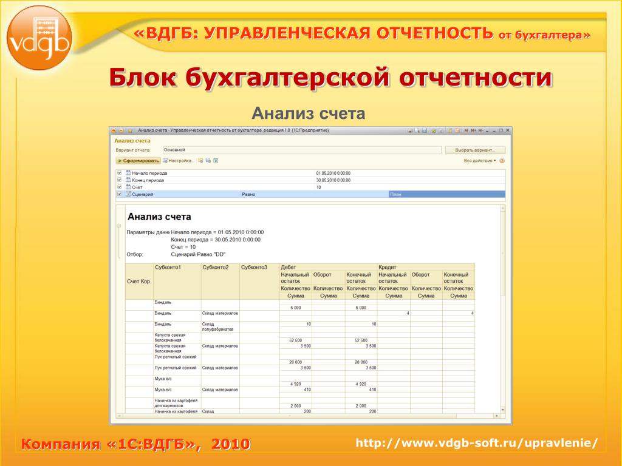
Task: Open dropdown arrow next to 1C menu icon
Action: [x=121, y=130]
